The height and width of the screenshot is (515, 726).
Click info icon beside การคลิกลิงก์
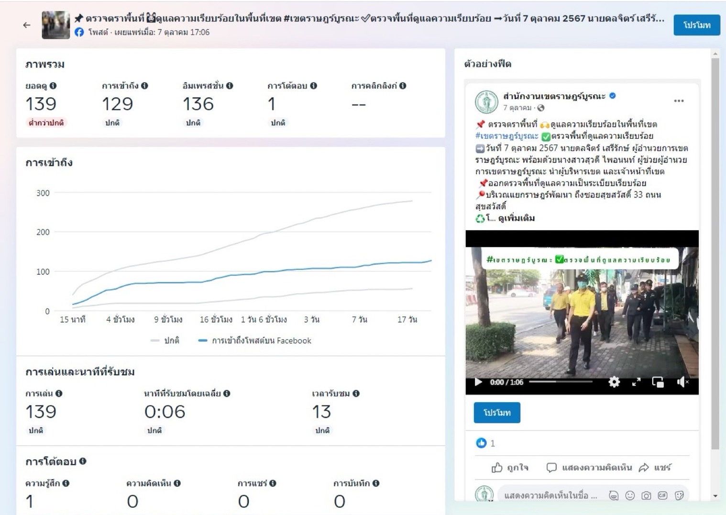coord(403,86)
